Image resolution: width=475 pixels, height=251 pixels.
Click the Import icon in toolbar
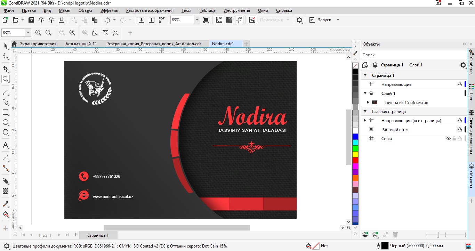[x=142, y=20]
